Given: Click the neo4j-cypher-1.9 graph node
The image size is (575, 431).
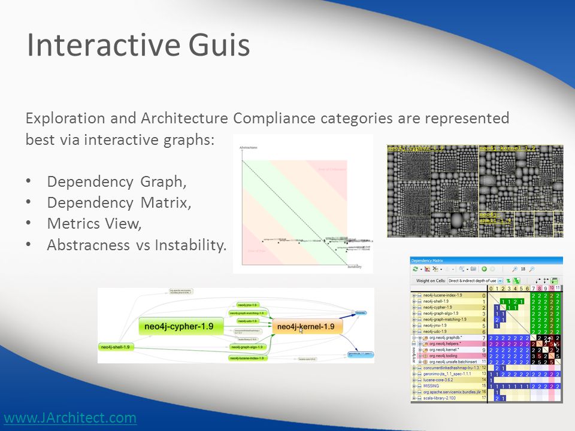Looking at the screenshot, I should point(181,326).
